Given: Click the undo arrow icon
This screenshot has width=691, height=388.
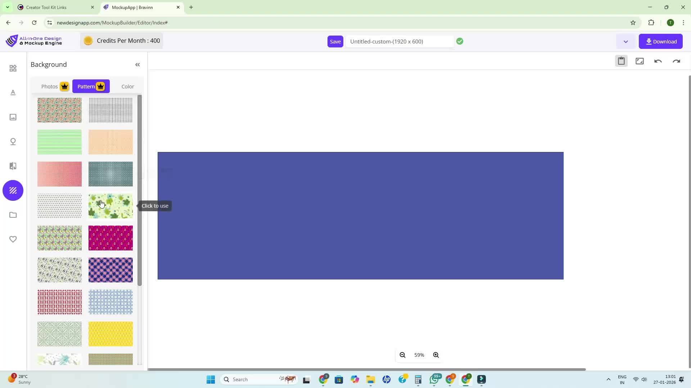Looking at the screenshot, I should pyautogui.click(x=658, y=61).
